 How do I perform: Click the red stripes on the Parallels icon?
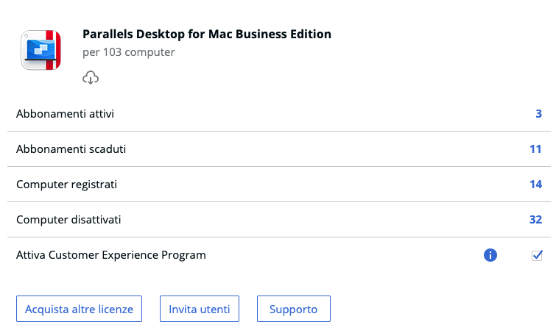[x=52, y=50]
